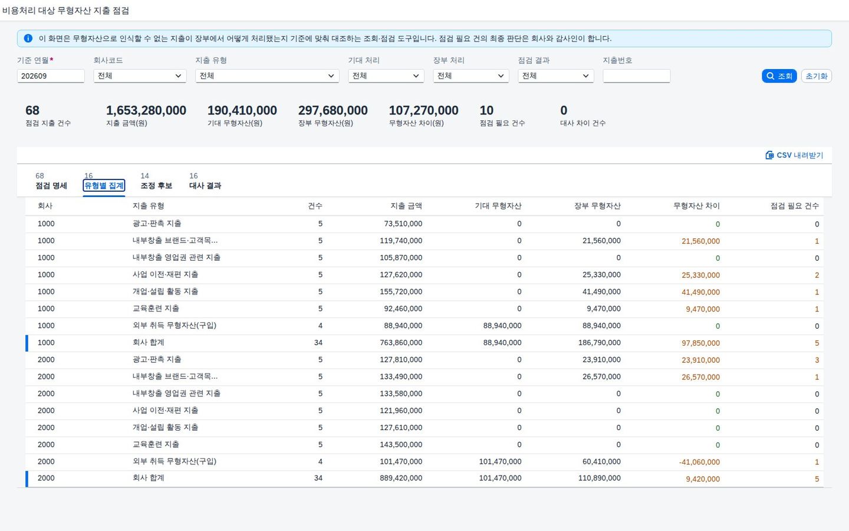
Task: Click the 지출 유형 column header
Action: tap(149, 206)
